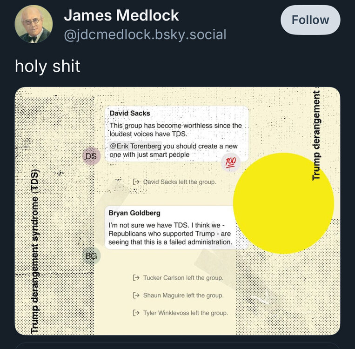Click the leave arrow icon beside David Sacks
Screen dimensions: 355x349
coord(136,182)
